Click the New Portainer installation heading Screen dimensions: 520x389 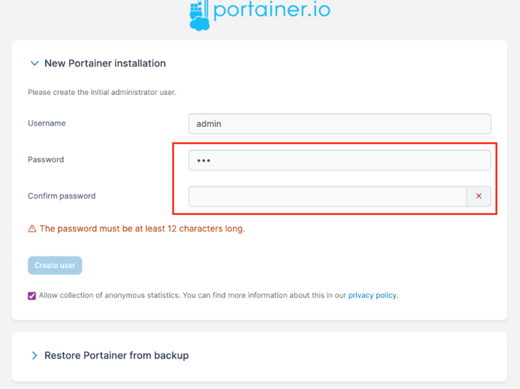pyautogui.click(x=105, y=64)
